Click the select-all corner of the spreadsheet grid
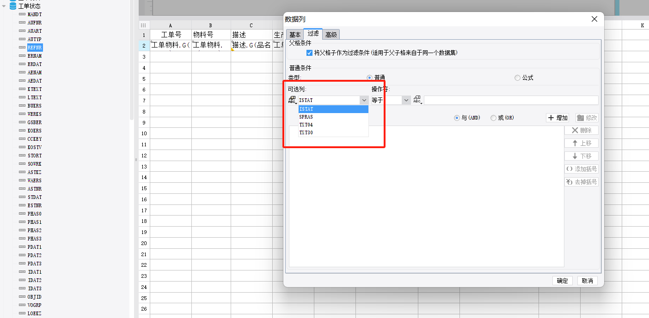 pos(143,25)
